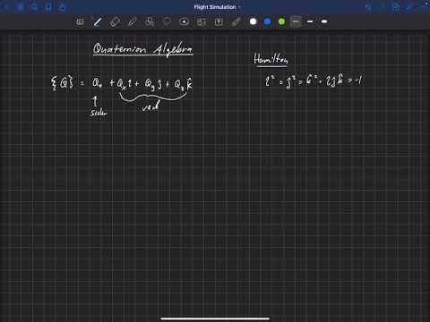Open the share and export icon
The width and height of the screenshot is (430, 322).
pyautogui.click(x=62, y=7)
